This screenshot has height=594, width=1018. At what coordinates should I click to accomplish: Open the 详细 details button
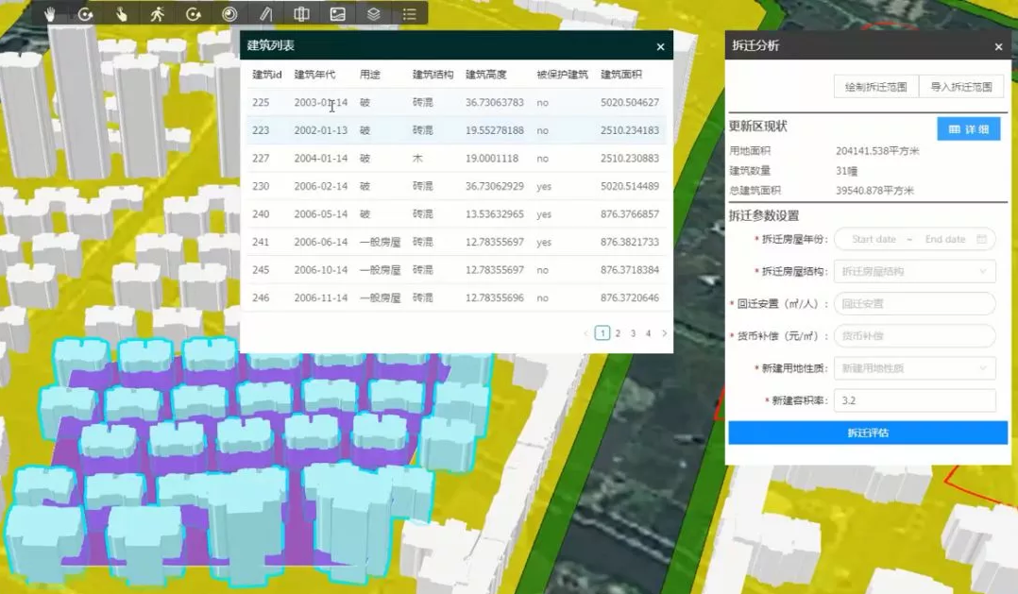[x=968, y=129]
